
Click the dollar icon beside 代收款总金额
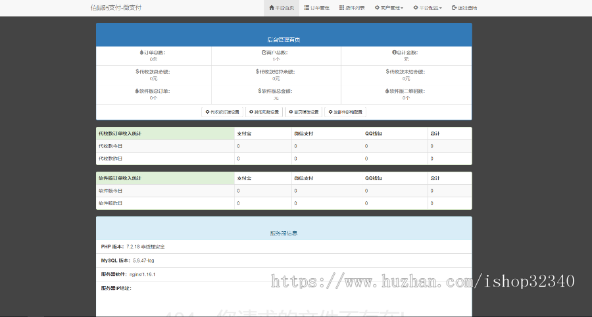(137, 71)
